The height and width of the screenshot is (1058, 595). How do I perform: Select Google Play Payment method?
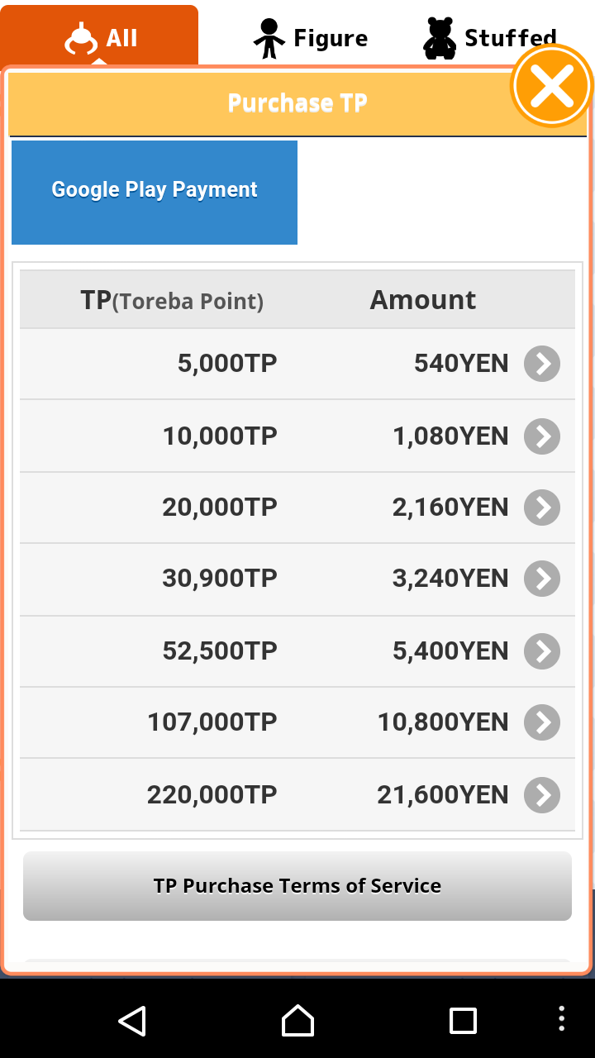(x=155, y=192)
